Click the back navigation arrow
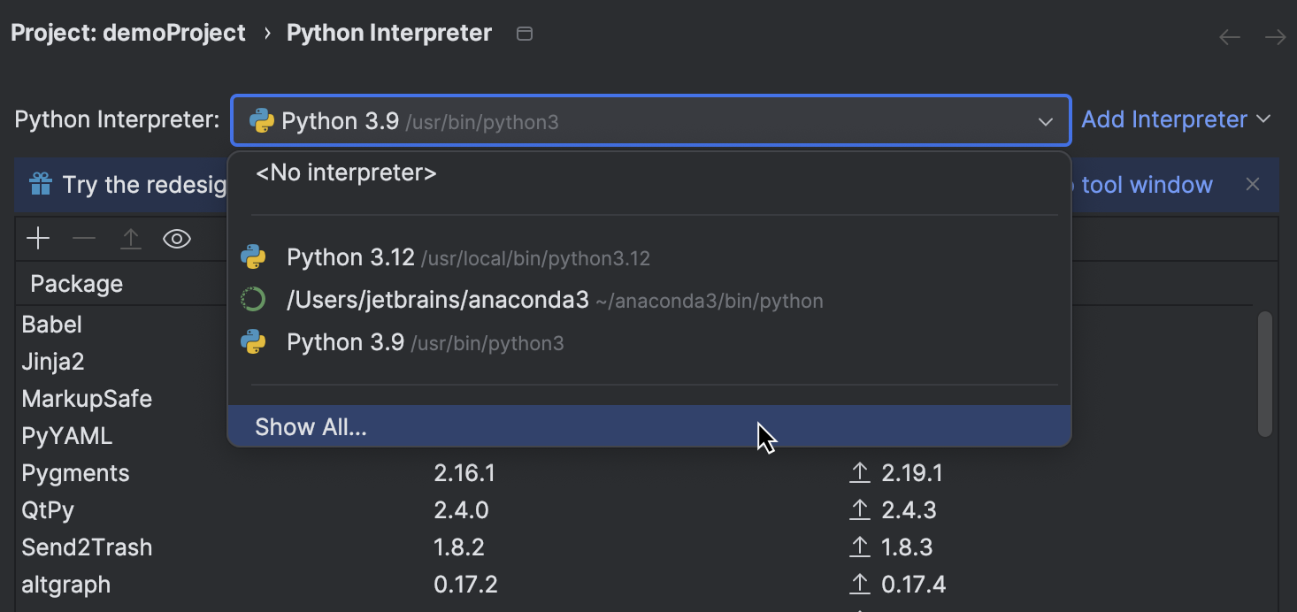1297x612 pixels. (1229, 37)
